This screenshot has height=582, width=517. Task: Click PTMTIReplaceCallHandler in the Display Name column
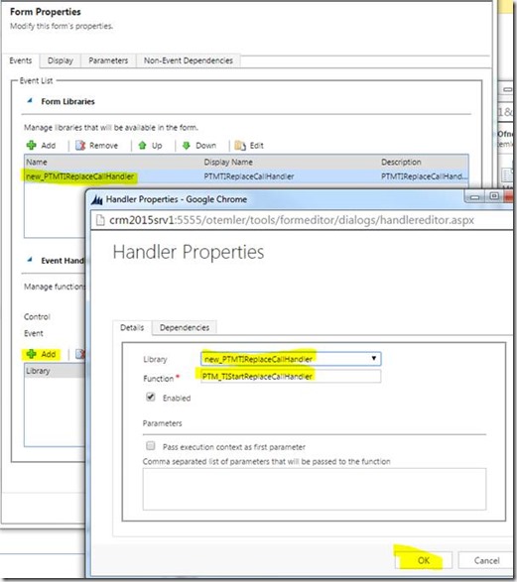click(x=249, y=176)
